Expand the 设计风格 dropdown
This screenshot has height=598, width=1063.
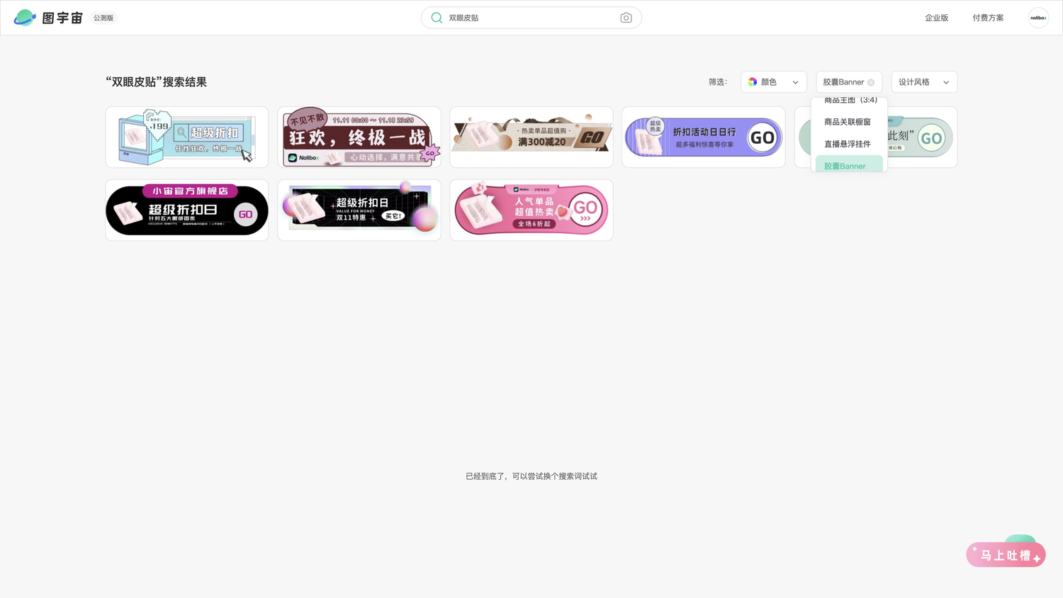(924, 82)
